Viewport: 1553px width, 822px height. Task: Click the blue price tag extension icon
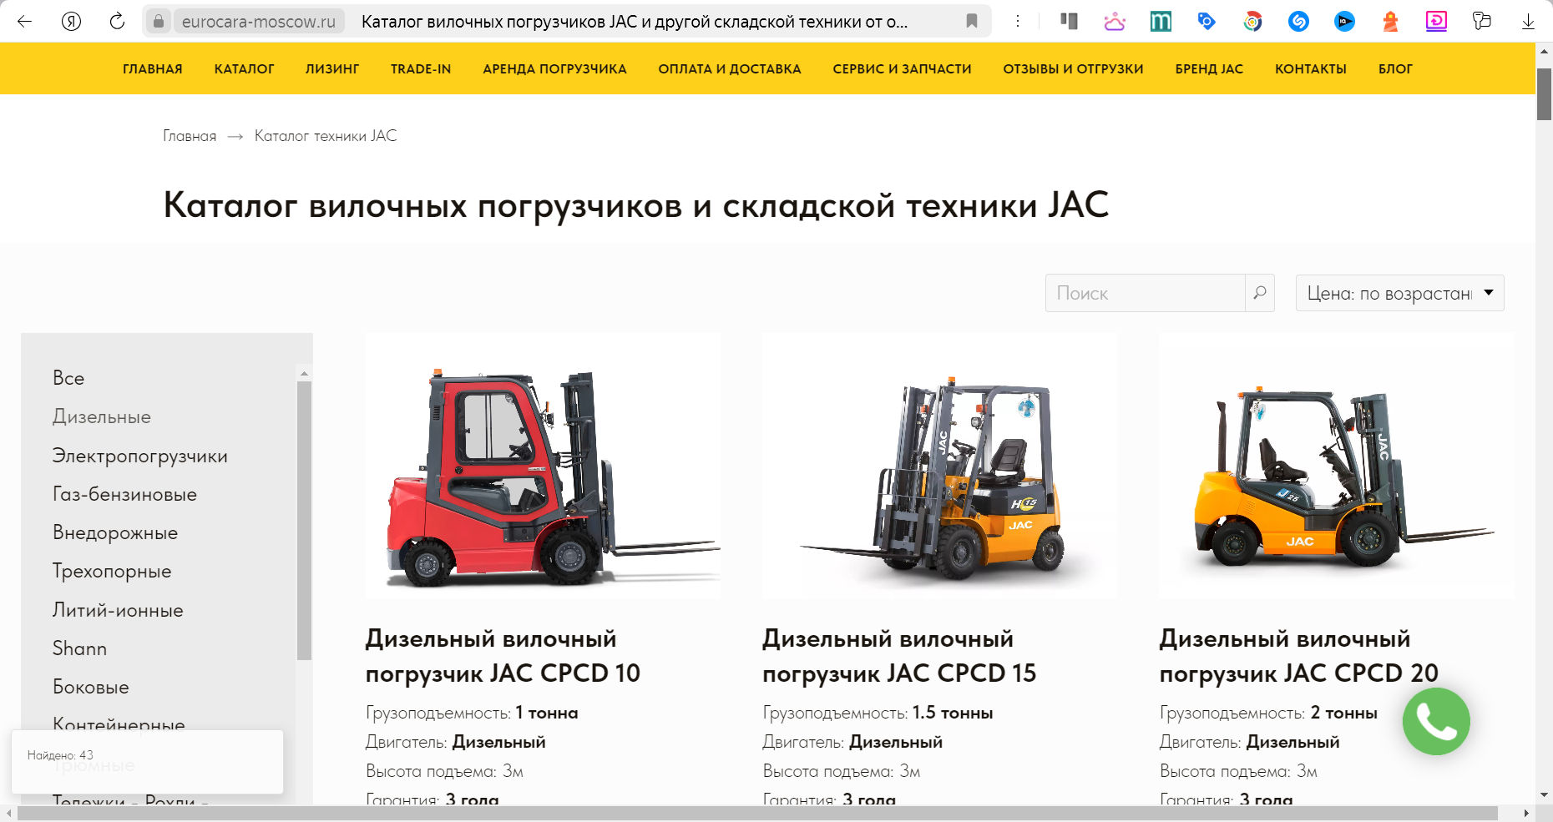(1206, 21)
